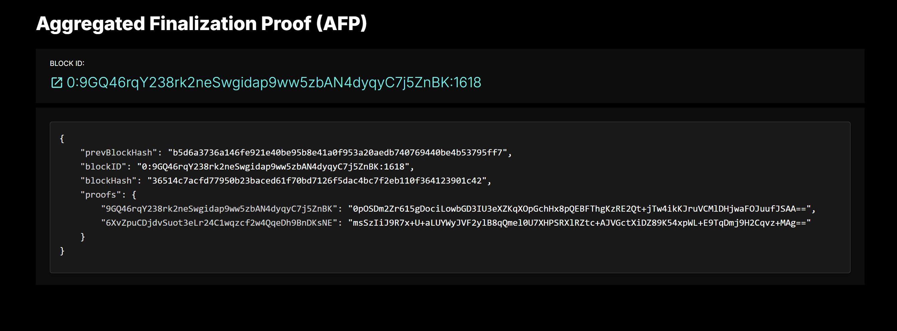Image resolution: width=897 pixels, height=331 pixels.
Task: Click the opening brace after "proofs"
Action: [x=134, y=195]
